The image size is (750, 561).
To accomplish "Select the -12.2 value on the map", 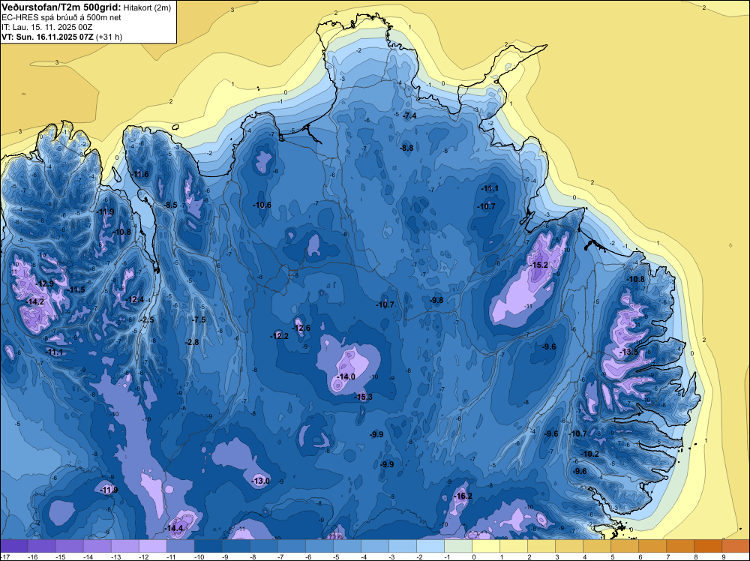I will (x=280, y=336).
